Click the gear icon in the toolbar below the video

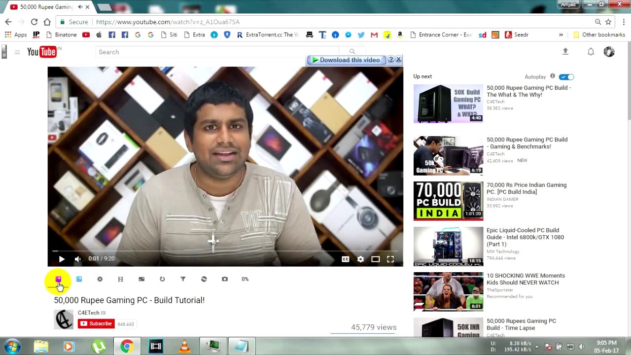coord(100,279)
